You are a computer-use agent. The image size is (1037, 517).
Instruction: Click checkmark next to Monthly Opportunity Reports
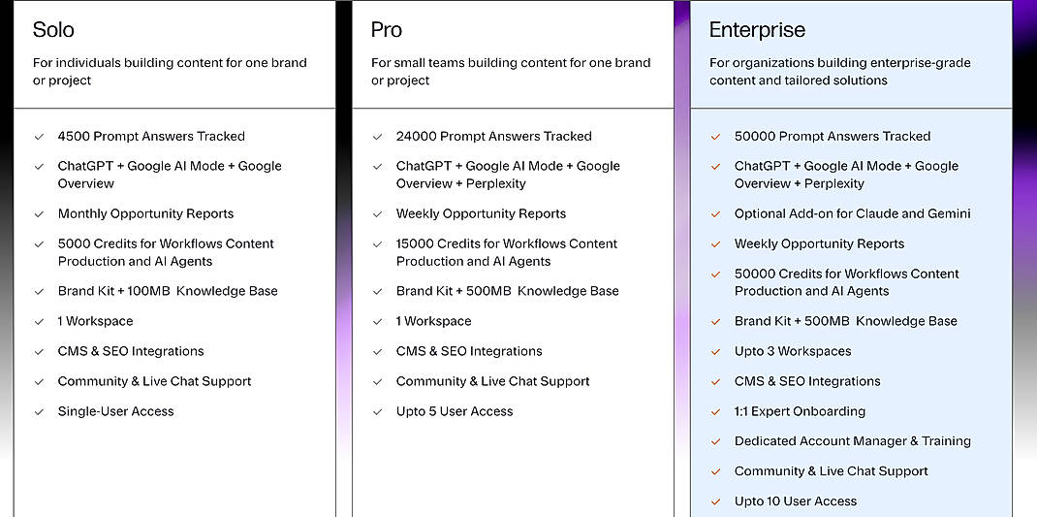[39, 214]
